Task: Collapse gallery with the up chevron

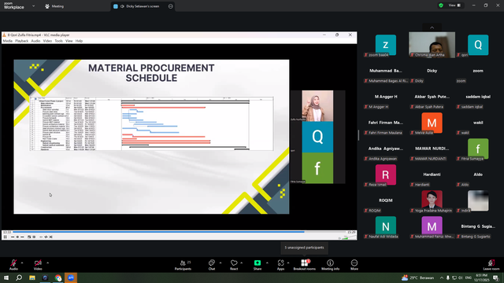Action: (x=432, y=28)
